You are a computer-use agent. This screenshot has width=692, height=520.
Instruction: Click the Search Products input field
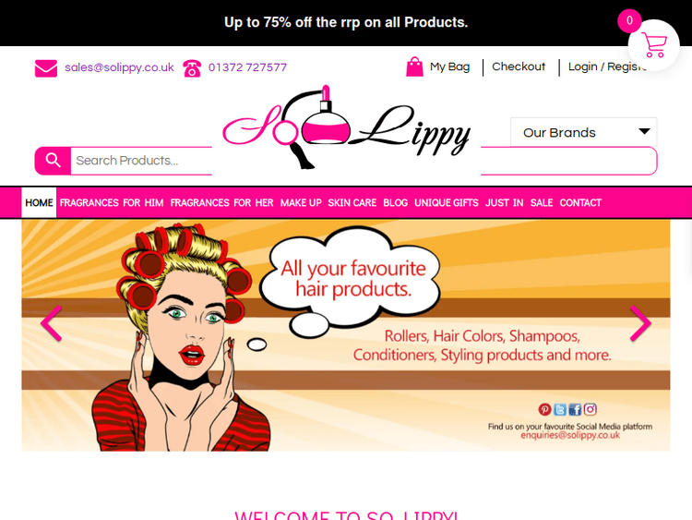(x=141, y=161)
